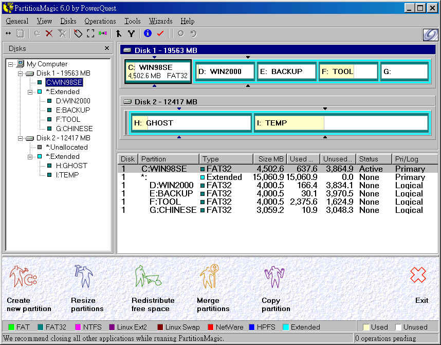The image size is (441, 345).
Task: Select the F: TOOL block in disk map
Action: click(348, 71)
